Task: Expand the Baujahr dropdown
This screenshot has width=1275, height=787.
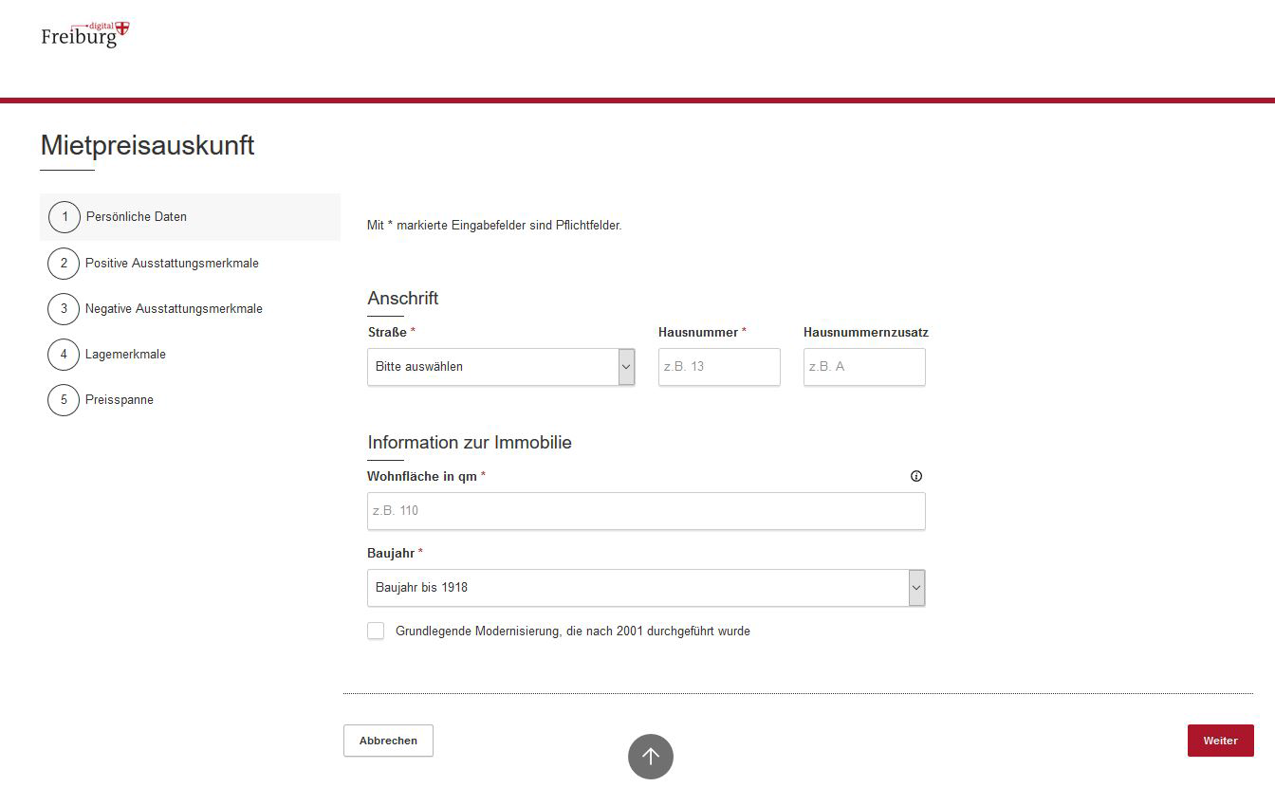Action: click(645, 588)
